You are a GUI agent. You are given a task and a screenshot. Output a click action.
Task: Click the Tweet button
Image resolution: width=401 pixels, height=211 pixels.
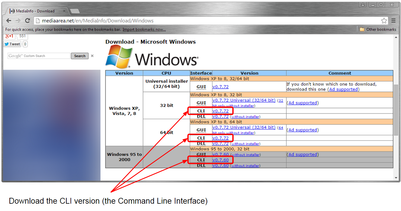[12, 44]
